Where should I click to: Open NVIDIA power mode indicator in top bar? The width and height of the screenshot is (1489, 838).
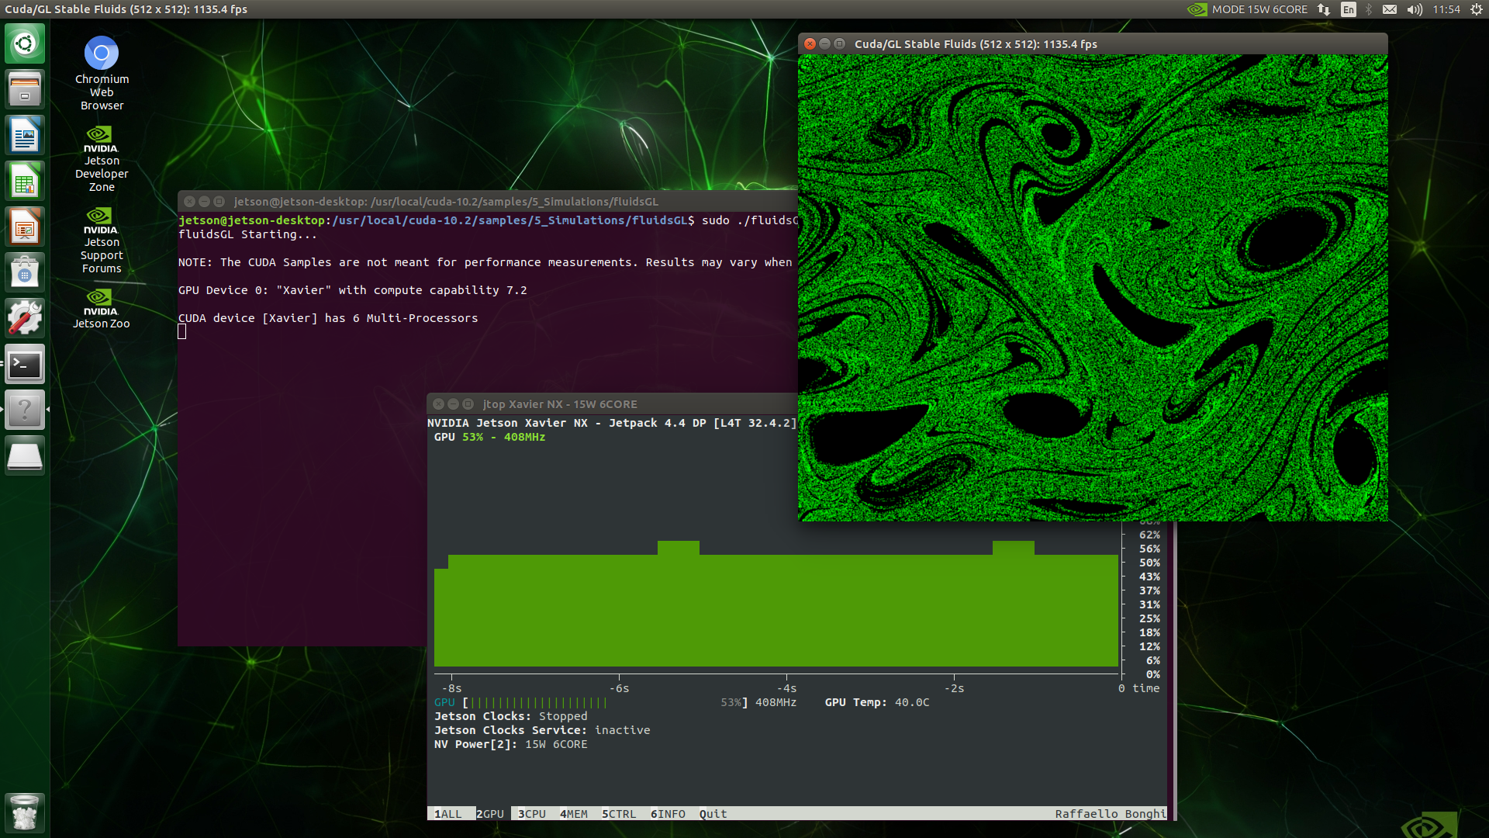click(1197, 9)
